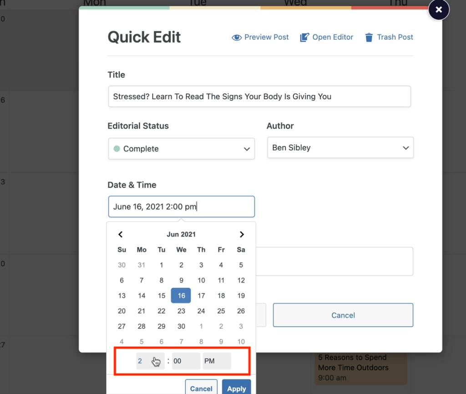Click the Trash Post bin icon
The width and height of the screenshot is (466, 394).
coord(369,37)
